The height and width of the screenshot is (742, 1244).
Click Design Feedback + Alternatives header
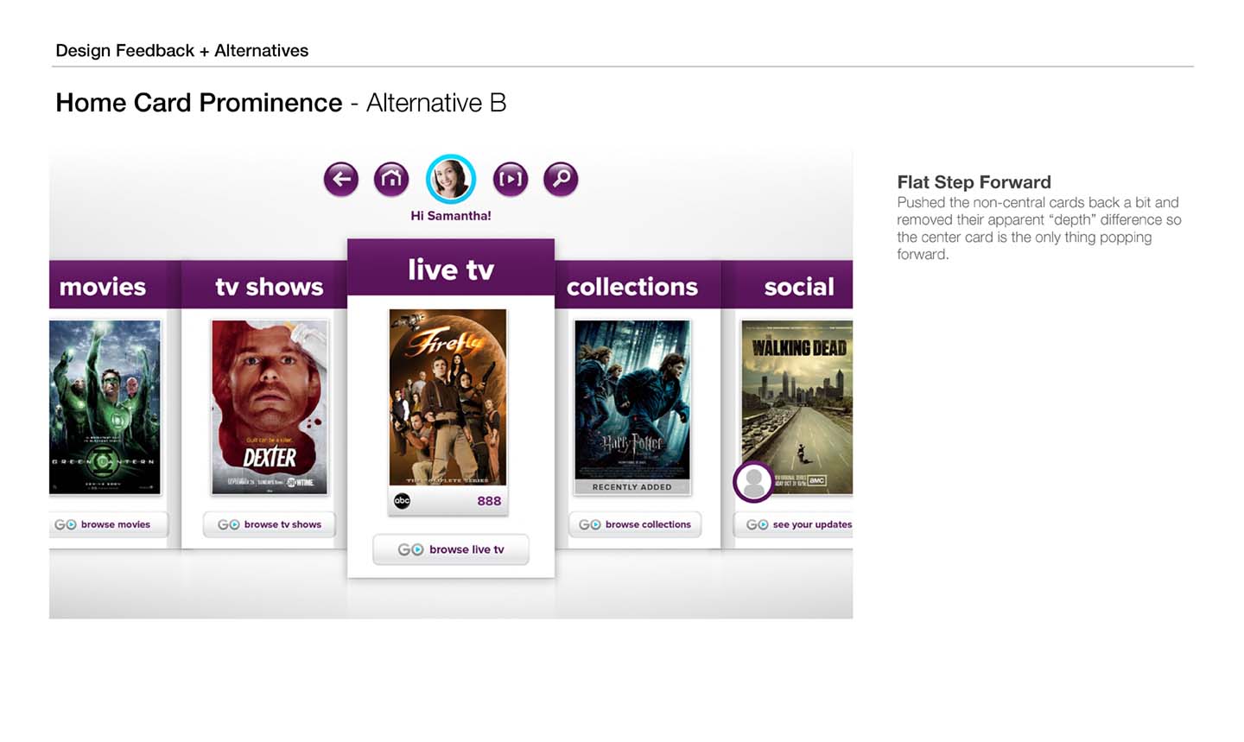181,50
